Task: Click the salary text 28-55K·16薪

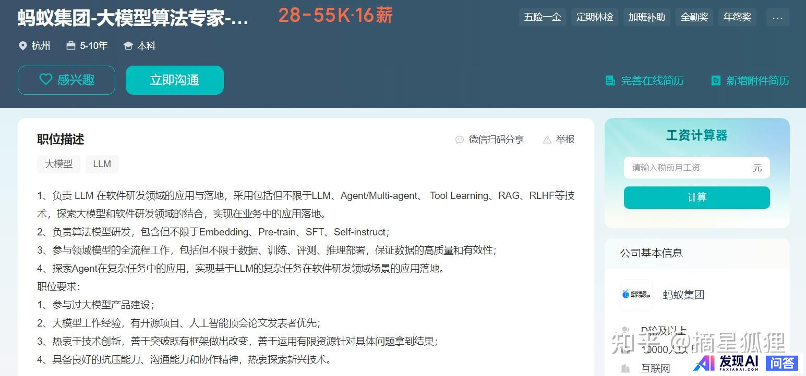Action: point(335,15)
